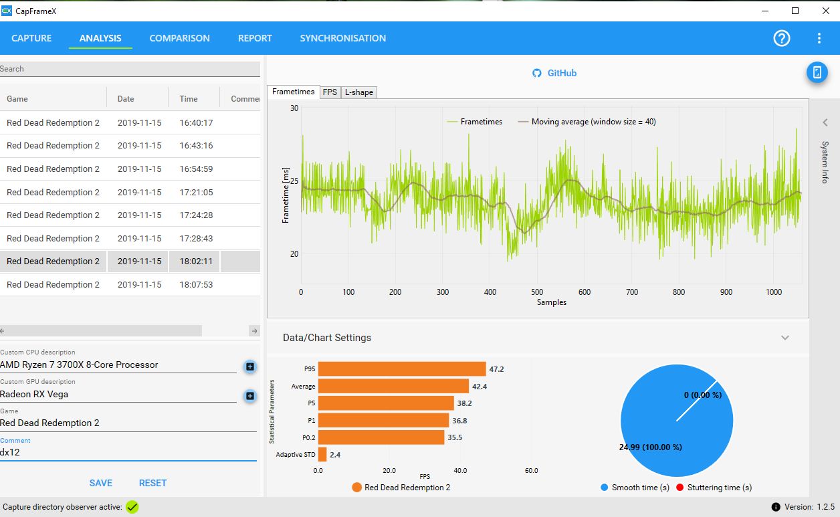Select the Frametimes chart tab
The height and width of the screenshot is (517, 840).
[x=293, y=92]
